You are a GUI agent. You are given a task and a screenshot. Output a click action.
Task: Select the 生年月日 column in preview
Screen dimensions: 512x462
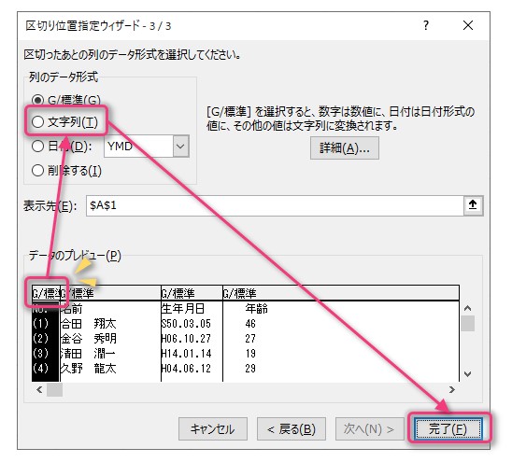coord(183,308)
